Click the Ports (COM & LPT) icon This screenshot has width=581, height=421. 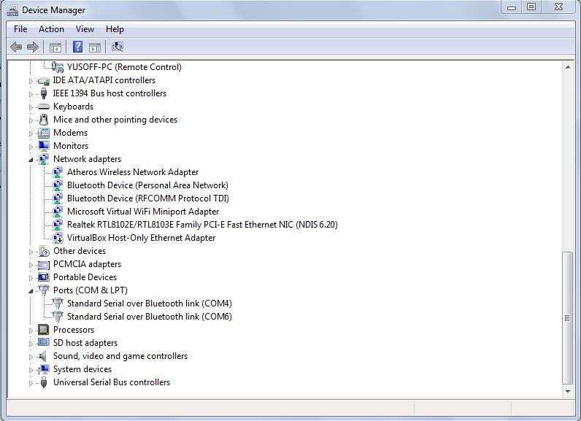tap(44, 290)
